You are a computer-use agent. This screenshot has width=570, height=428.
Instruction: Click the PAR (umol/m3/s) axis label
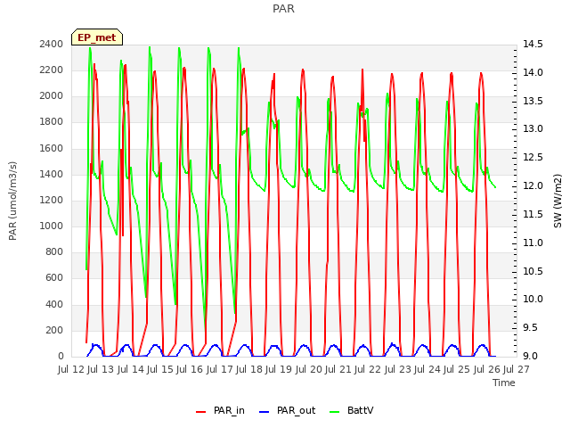(x=12, y=201)
